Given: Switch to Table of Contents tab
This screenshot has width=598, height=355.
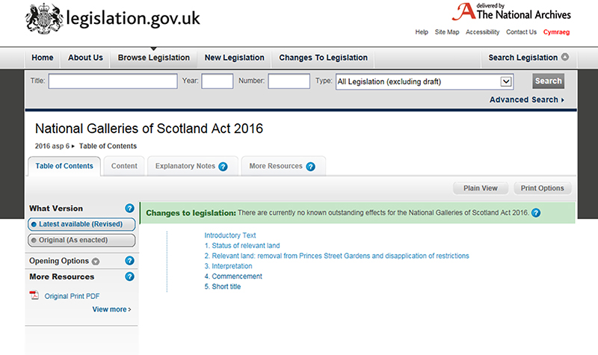Looking at the screenshot, I should [64, 166].
